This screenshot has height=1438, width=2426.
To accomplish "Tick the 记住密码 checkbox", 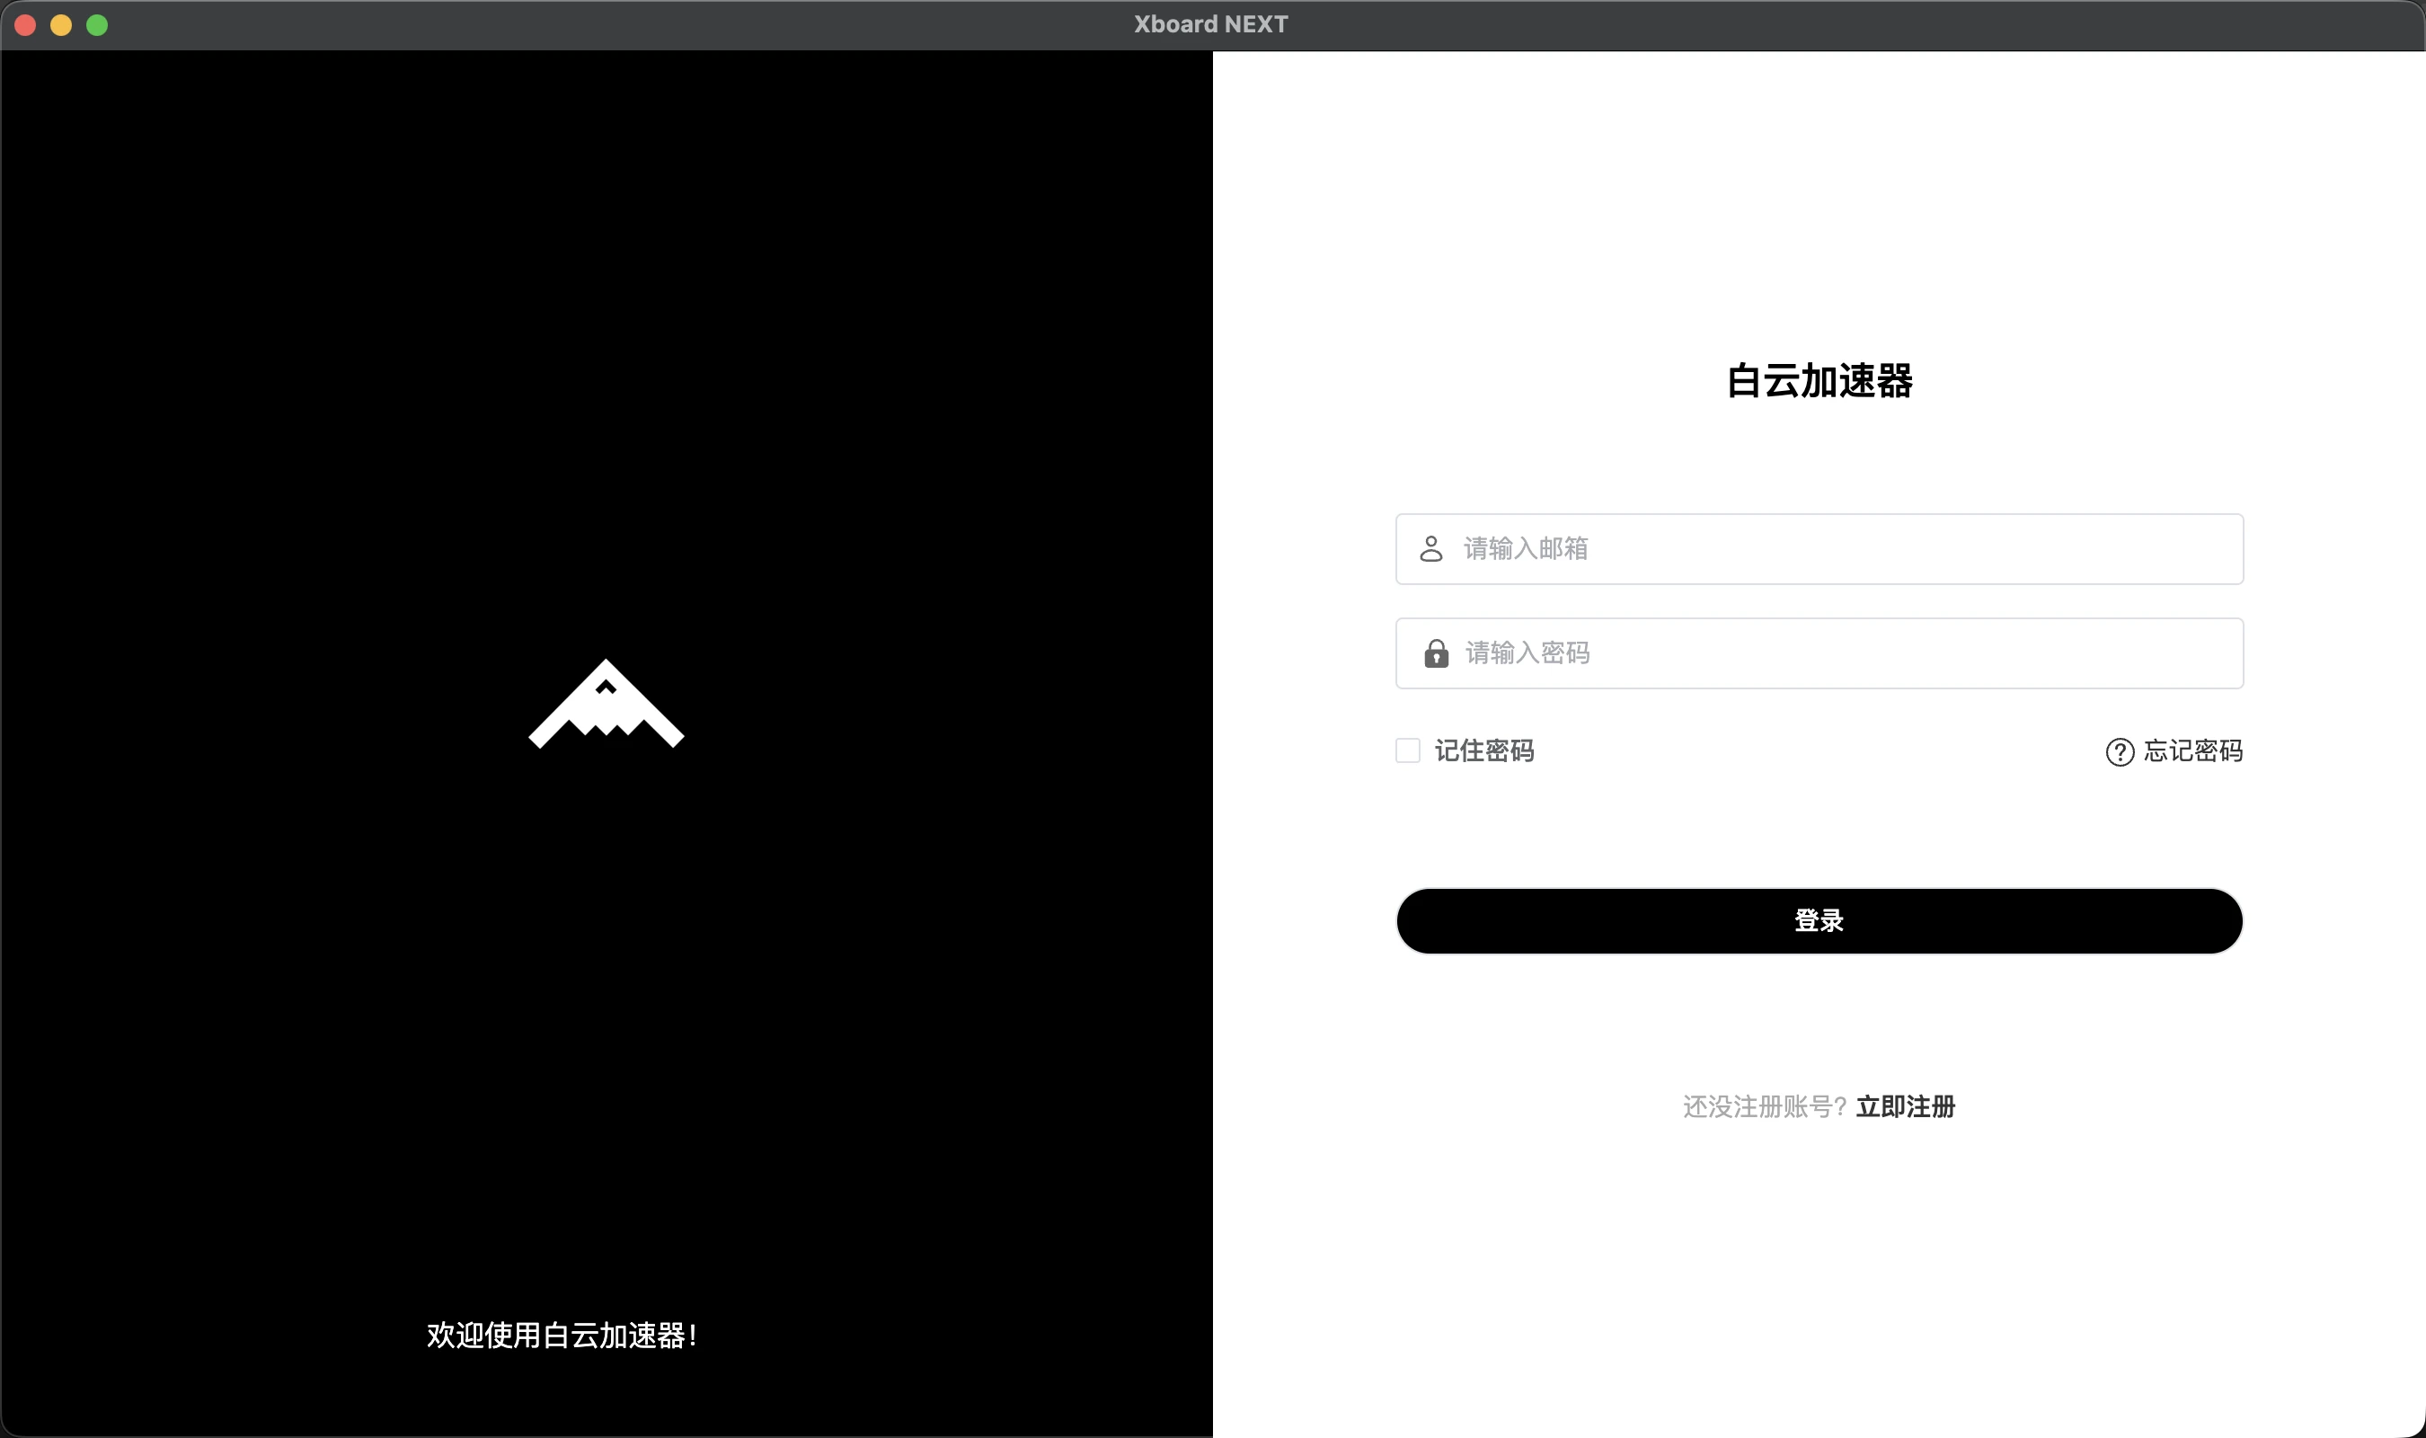I will [x=1407, y=751].
